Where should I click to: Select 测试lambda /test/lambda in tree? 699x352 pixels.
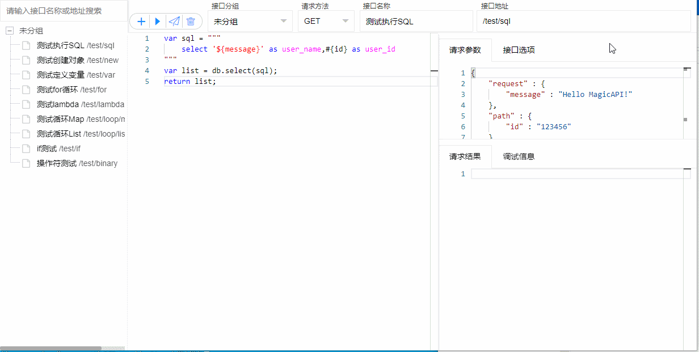pyautogui.click(x=81, y=104)
